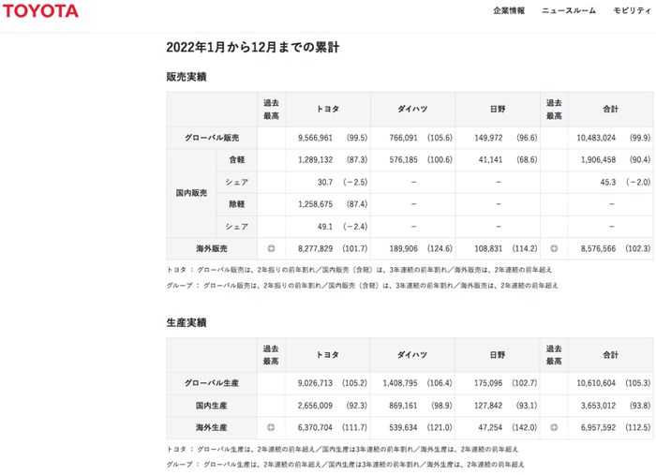Click the 除軽 sub-row label
The width and height of the screenshot is (656, 475).
pos(237,204)
